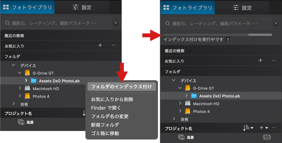Screen dimensions: 282x143
Task: Select Assets DxO PhotoLab label, right panel
Action: [x=220, y=96]
